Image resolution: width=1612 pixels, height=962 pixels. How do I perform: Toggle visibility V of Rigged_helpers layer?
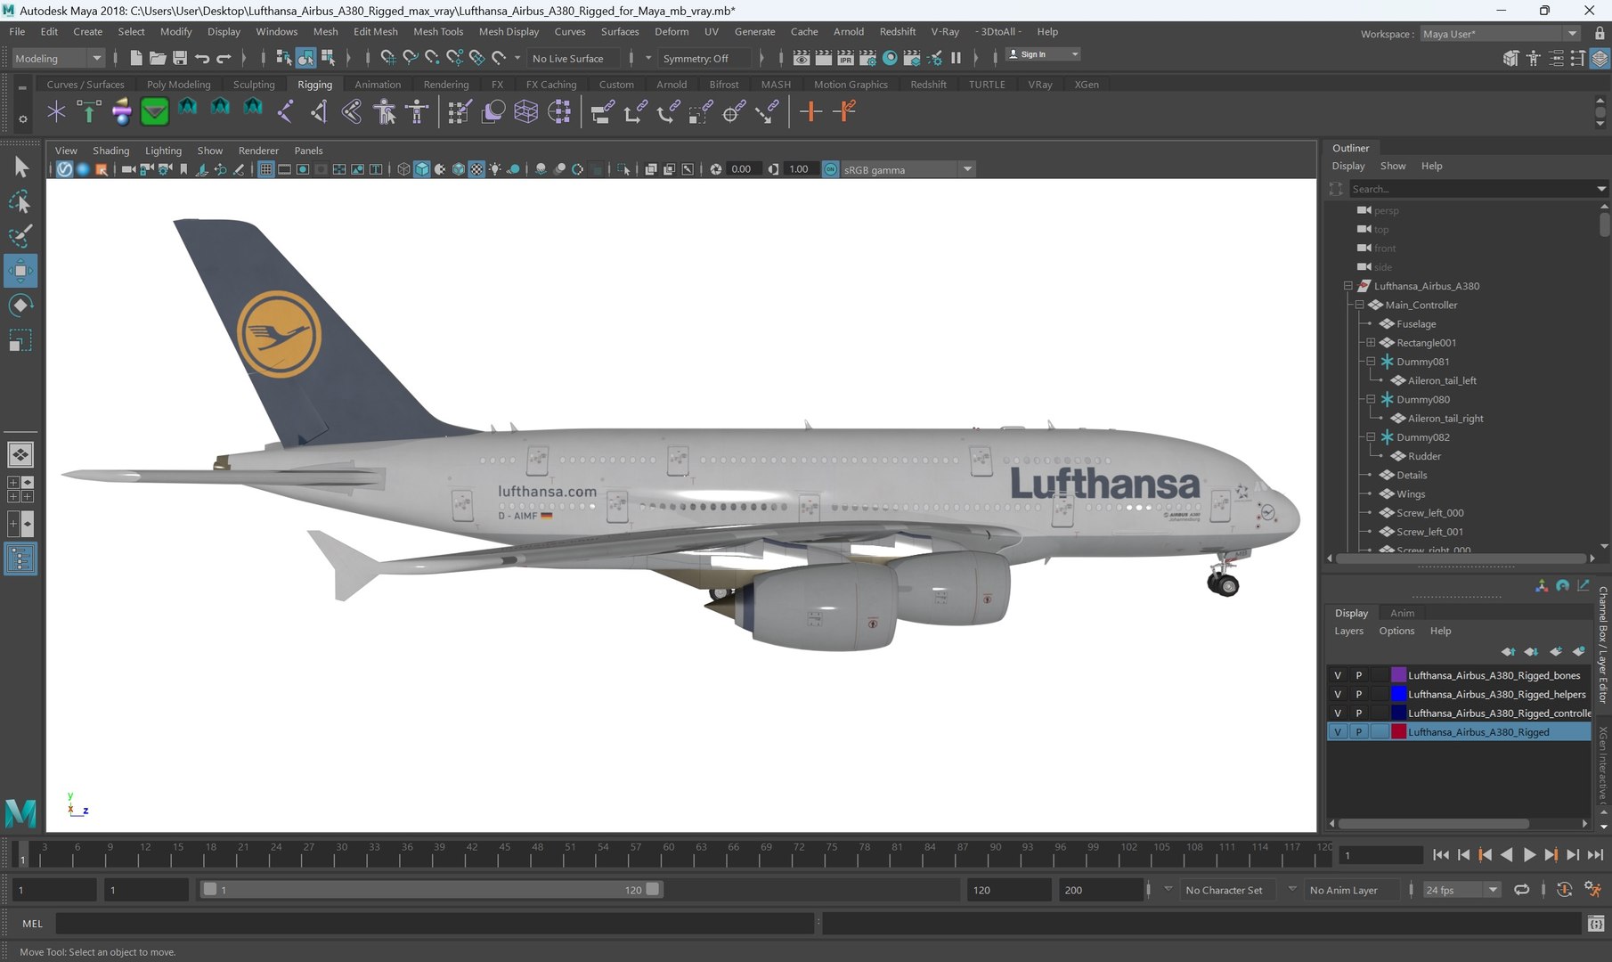[1337, 694]
